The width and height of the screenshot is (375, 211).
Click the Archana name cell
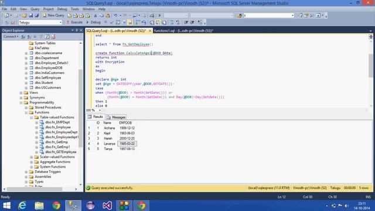pos(110,128)
